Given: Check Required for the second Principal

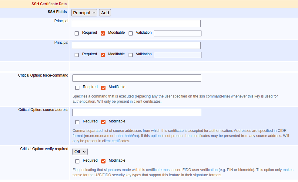Looking at the screenshot, I should click(x=77, y=55).
